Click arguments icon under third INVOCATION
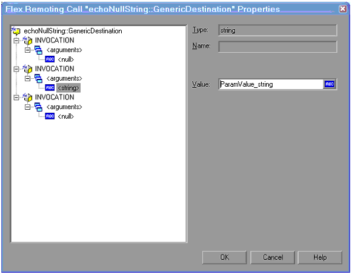 click(x=38, y=107)
